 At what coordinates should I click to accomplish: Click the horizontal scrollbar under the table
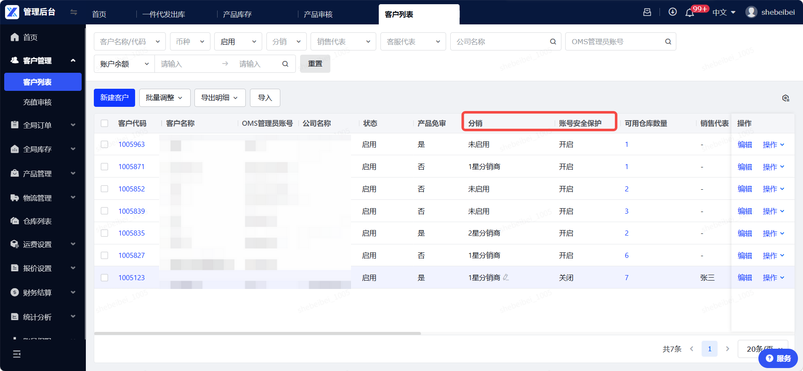[x=258, y=334]
